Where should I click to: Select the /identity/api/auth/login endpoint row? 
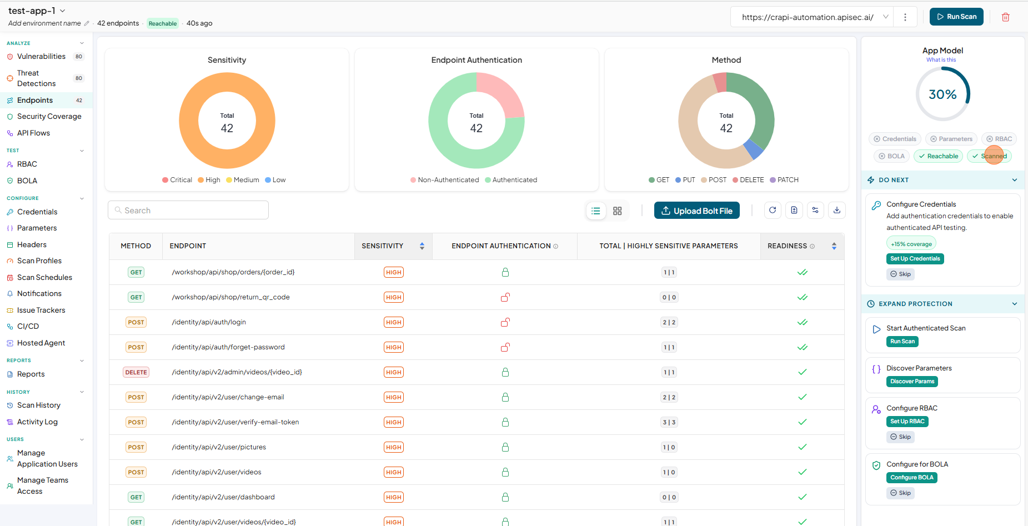coord(477,322)
